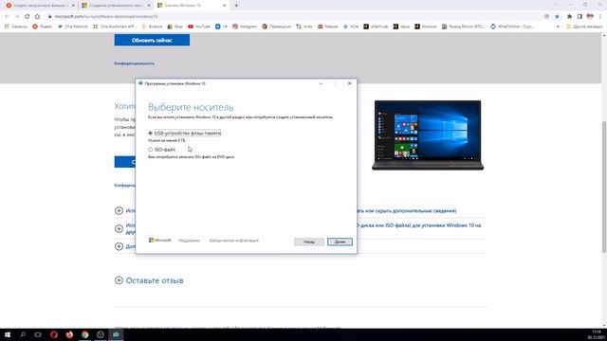
Task: Open the browser profile avatar
Action: 590,17
